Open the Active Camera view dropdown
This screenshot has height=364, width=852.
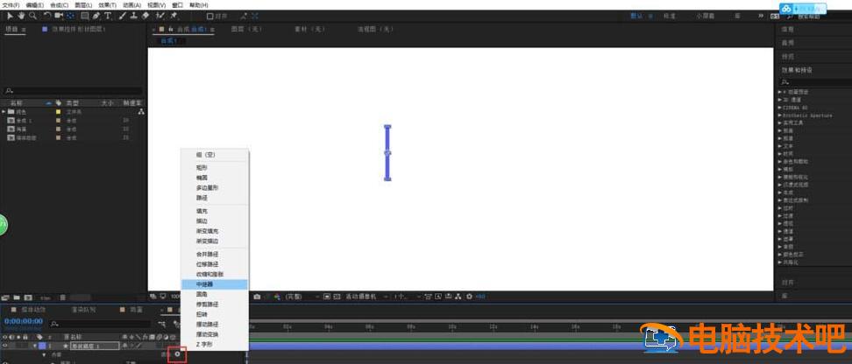(367, 297)
